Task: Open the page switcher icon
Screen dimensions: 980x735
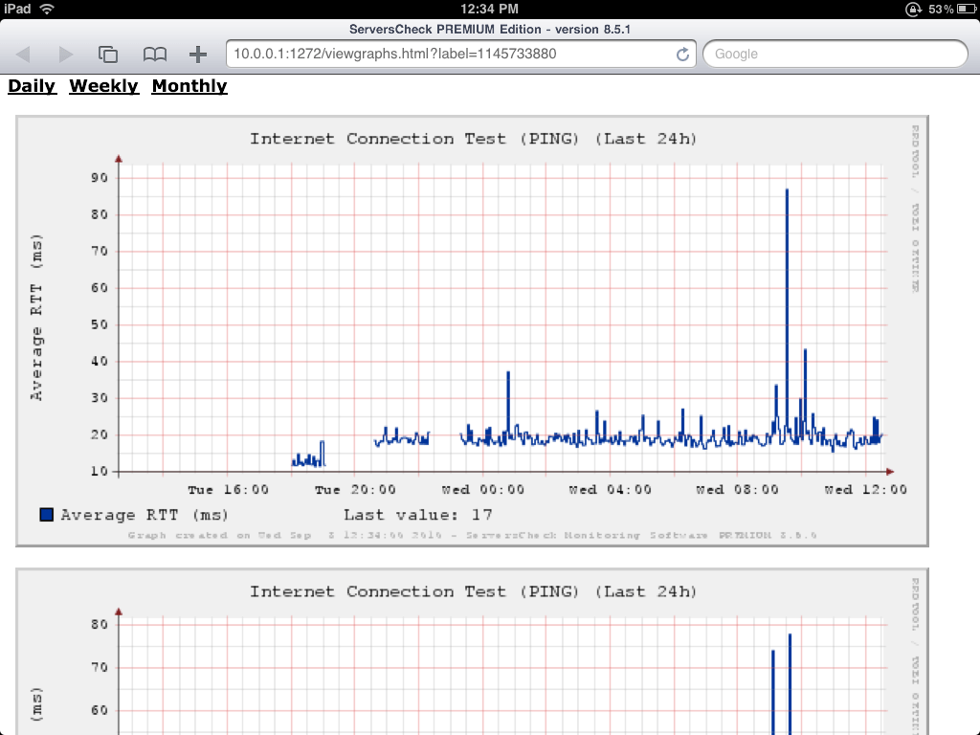Action: [x=108, y=55]
